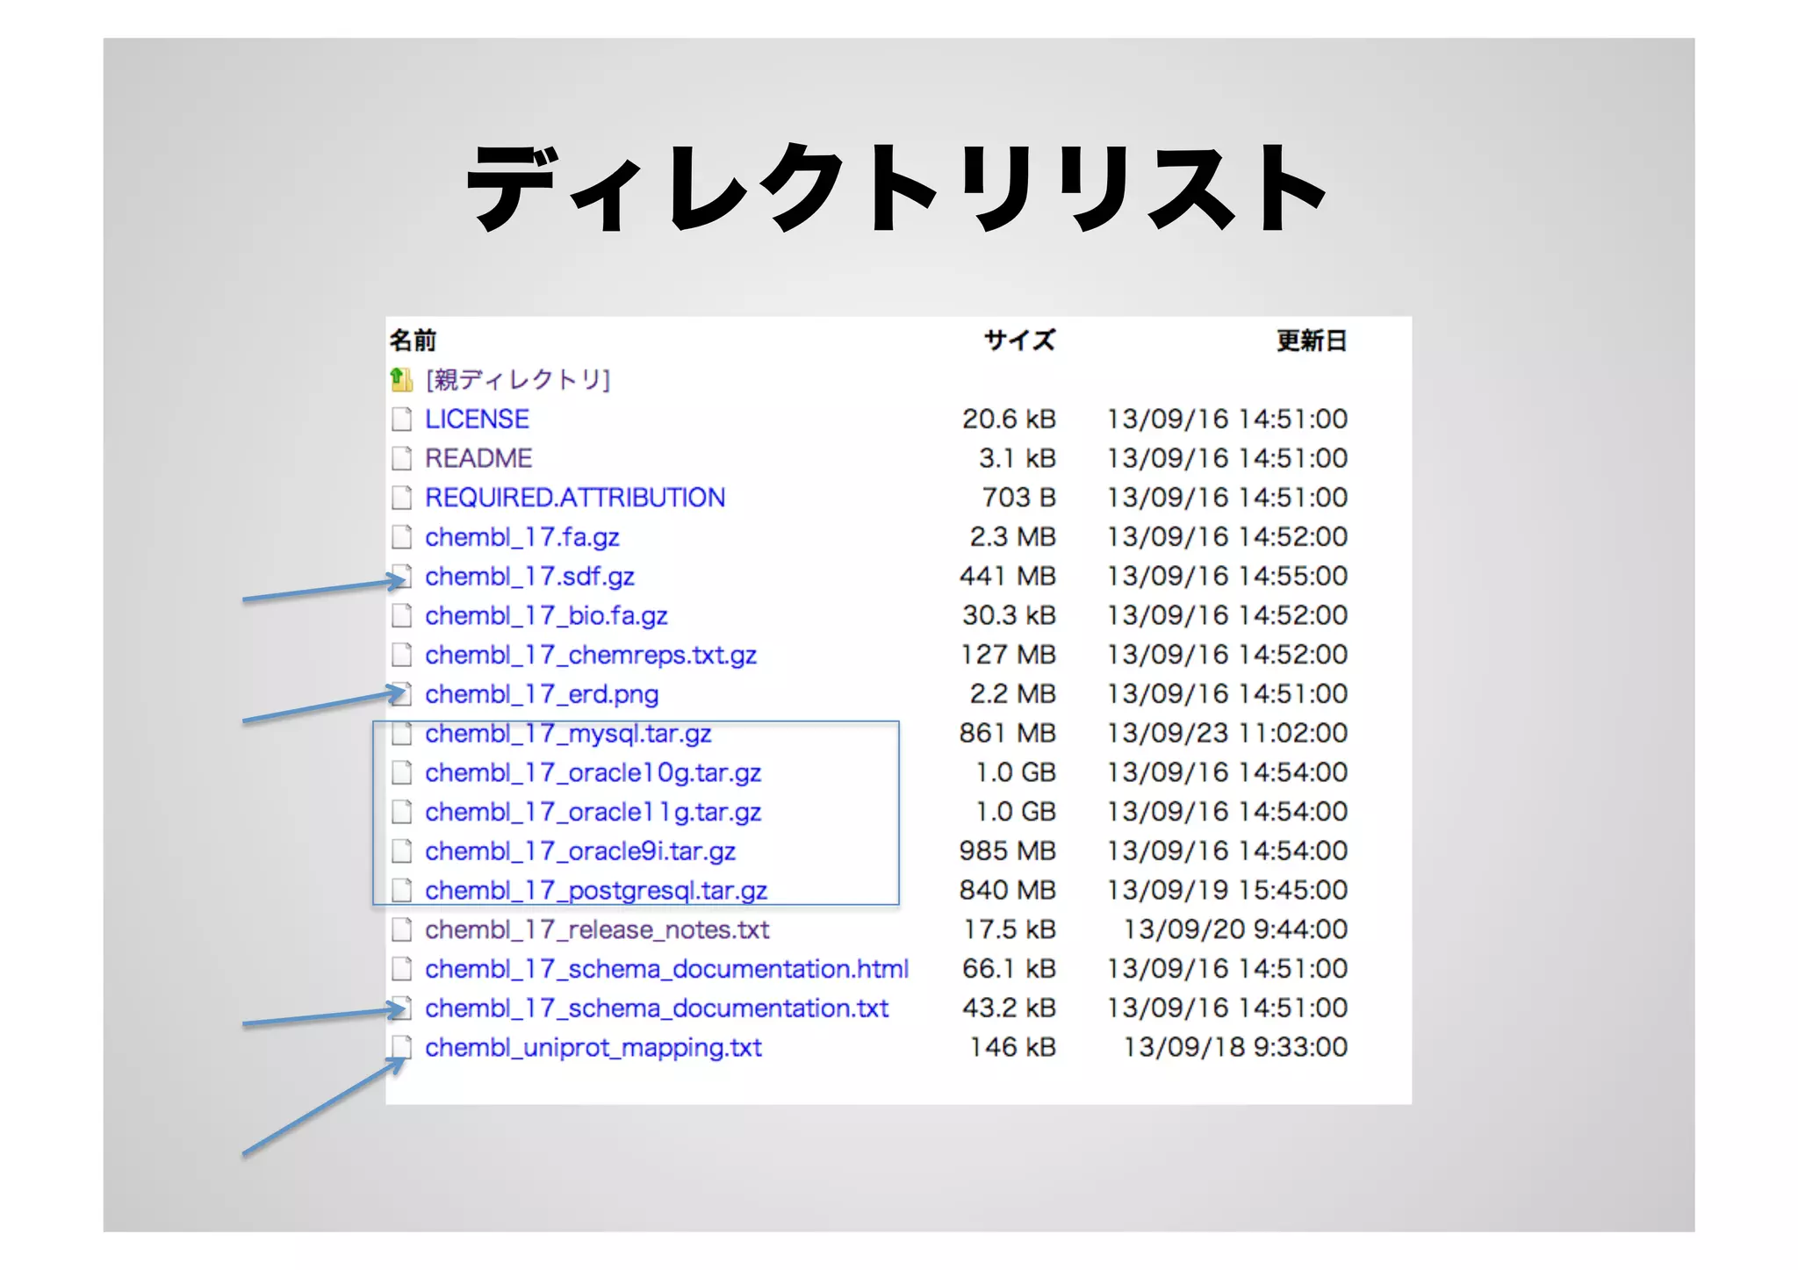
Task: Click the file icon beside chembl_17_oracle10g.tar.gz
Action: click(401, 772)
